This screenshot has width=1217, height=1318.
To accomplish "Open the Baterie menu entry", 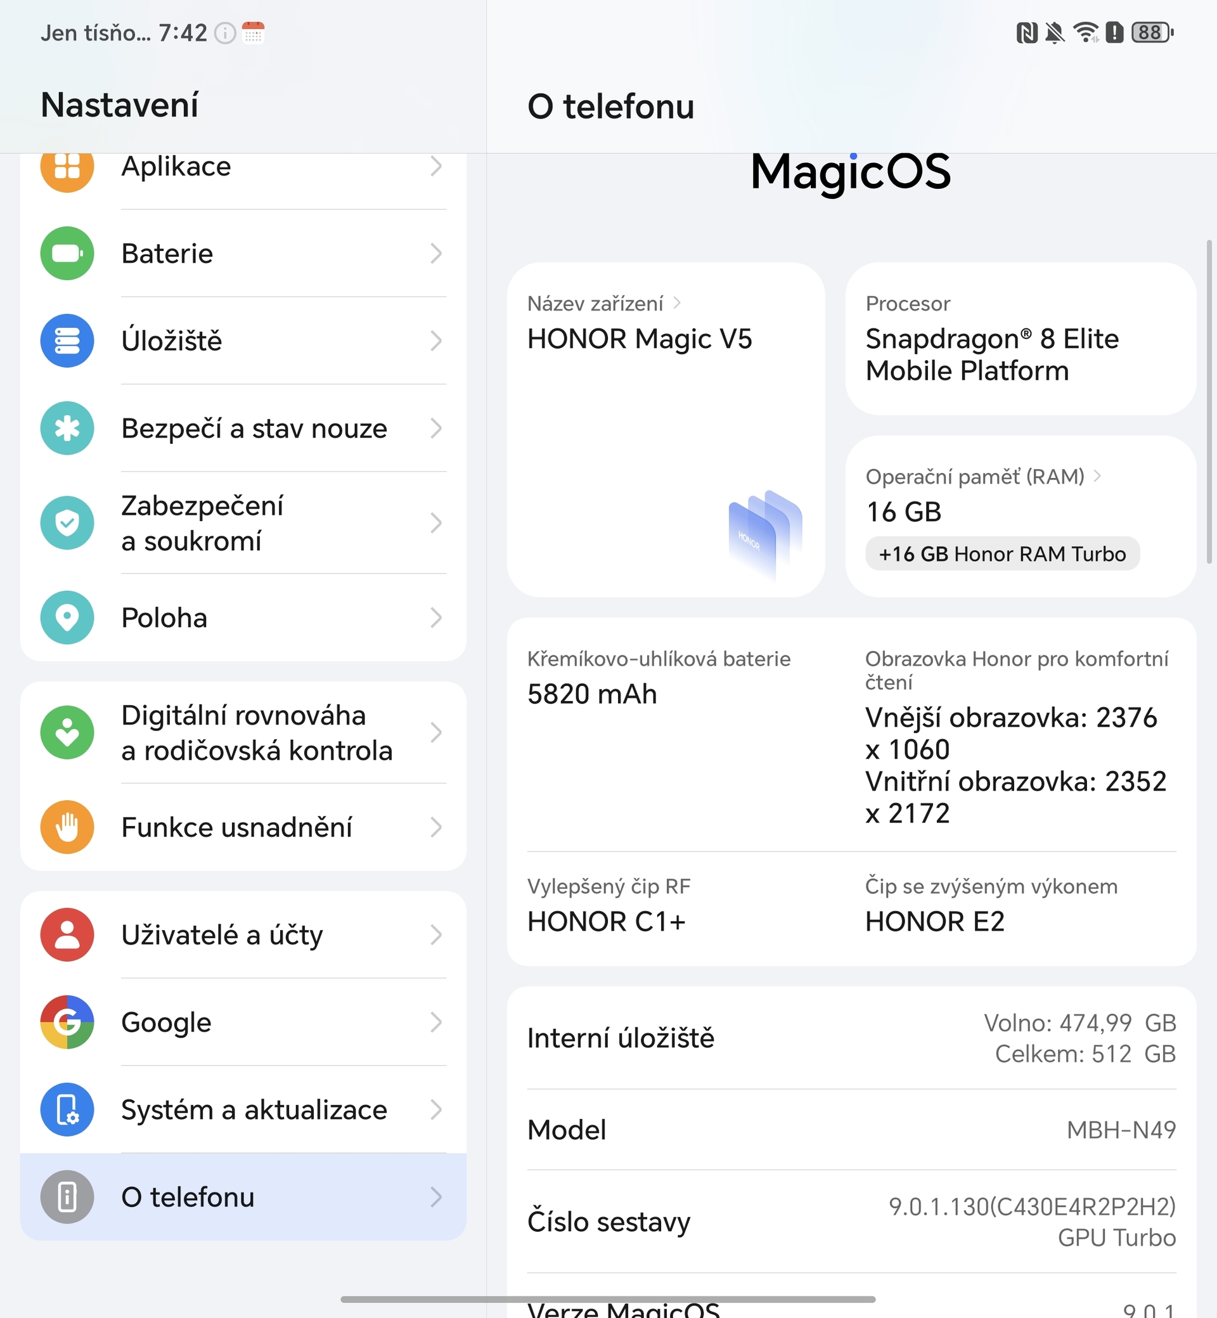I will (167, 254).
